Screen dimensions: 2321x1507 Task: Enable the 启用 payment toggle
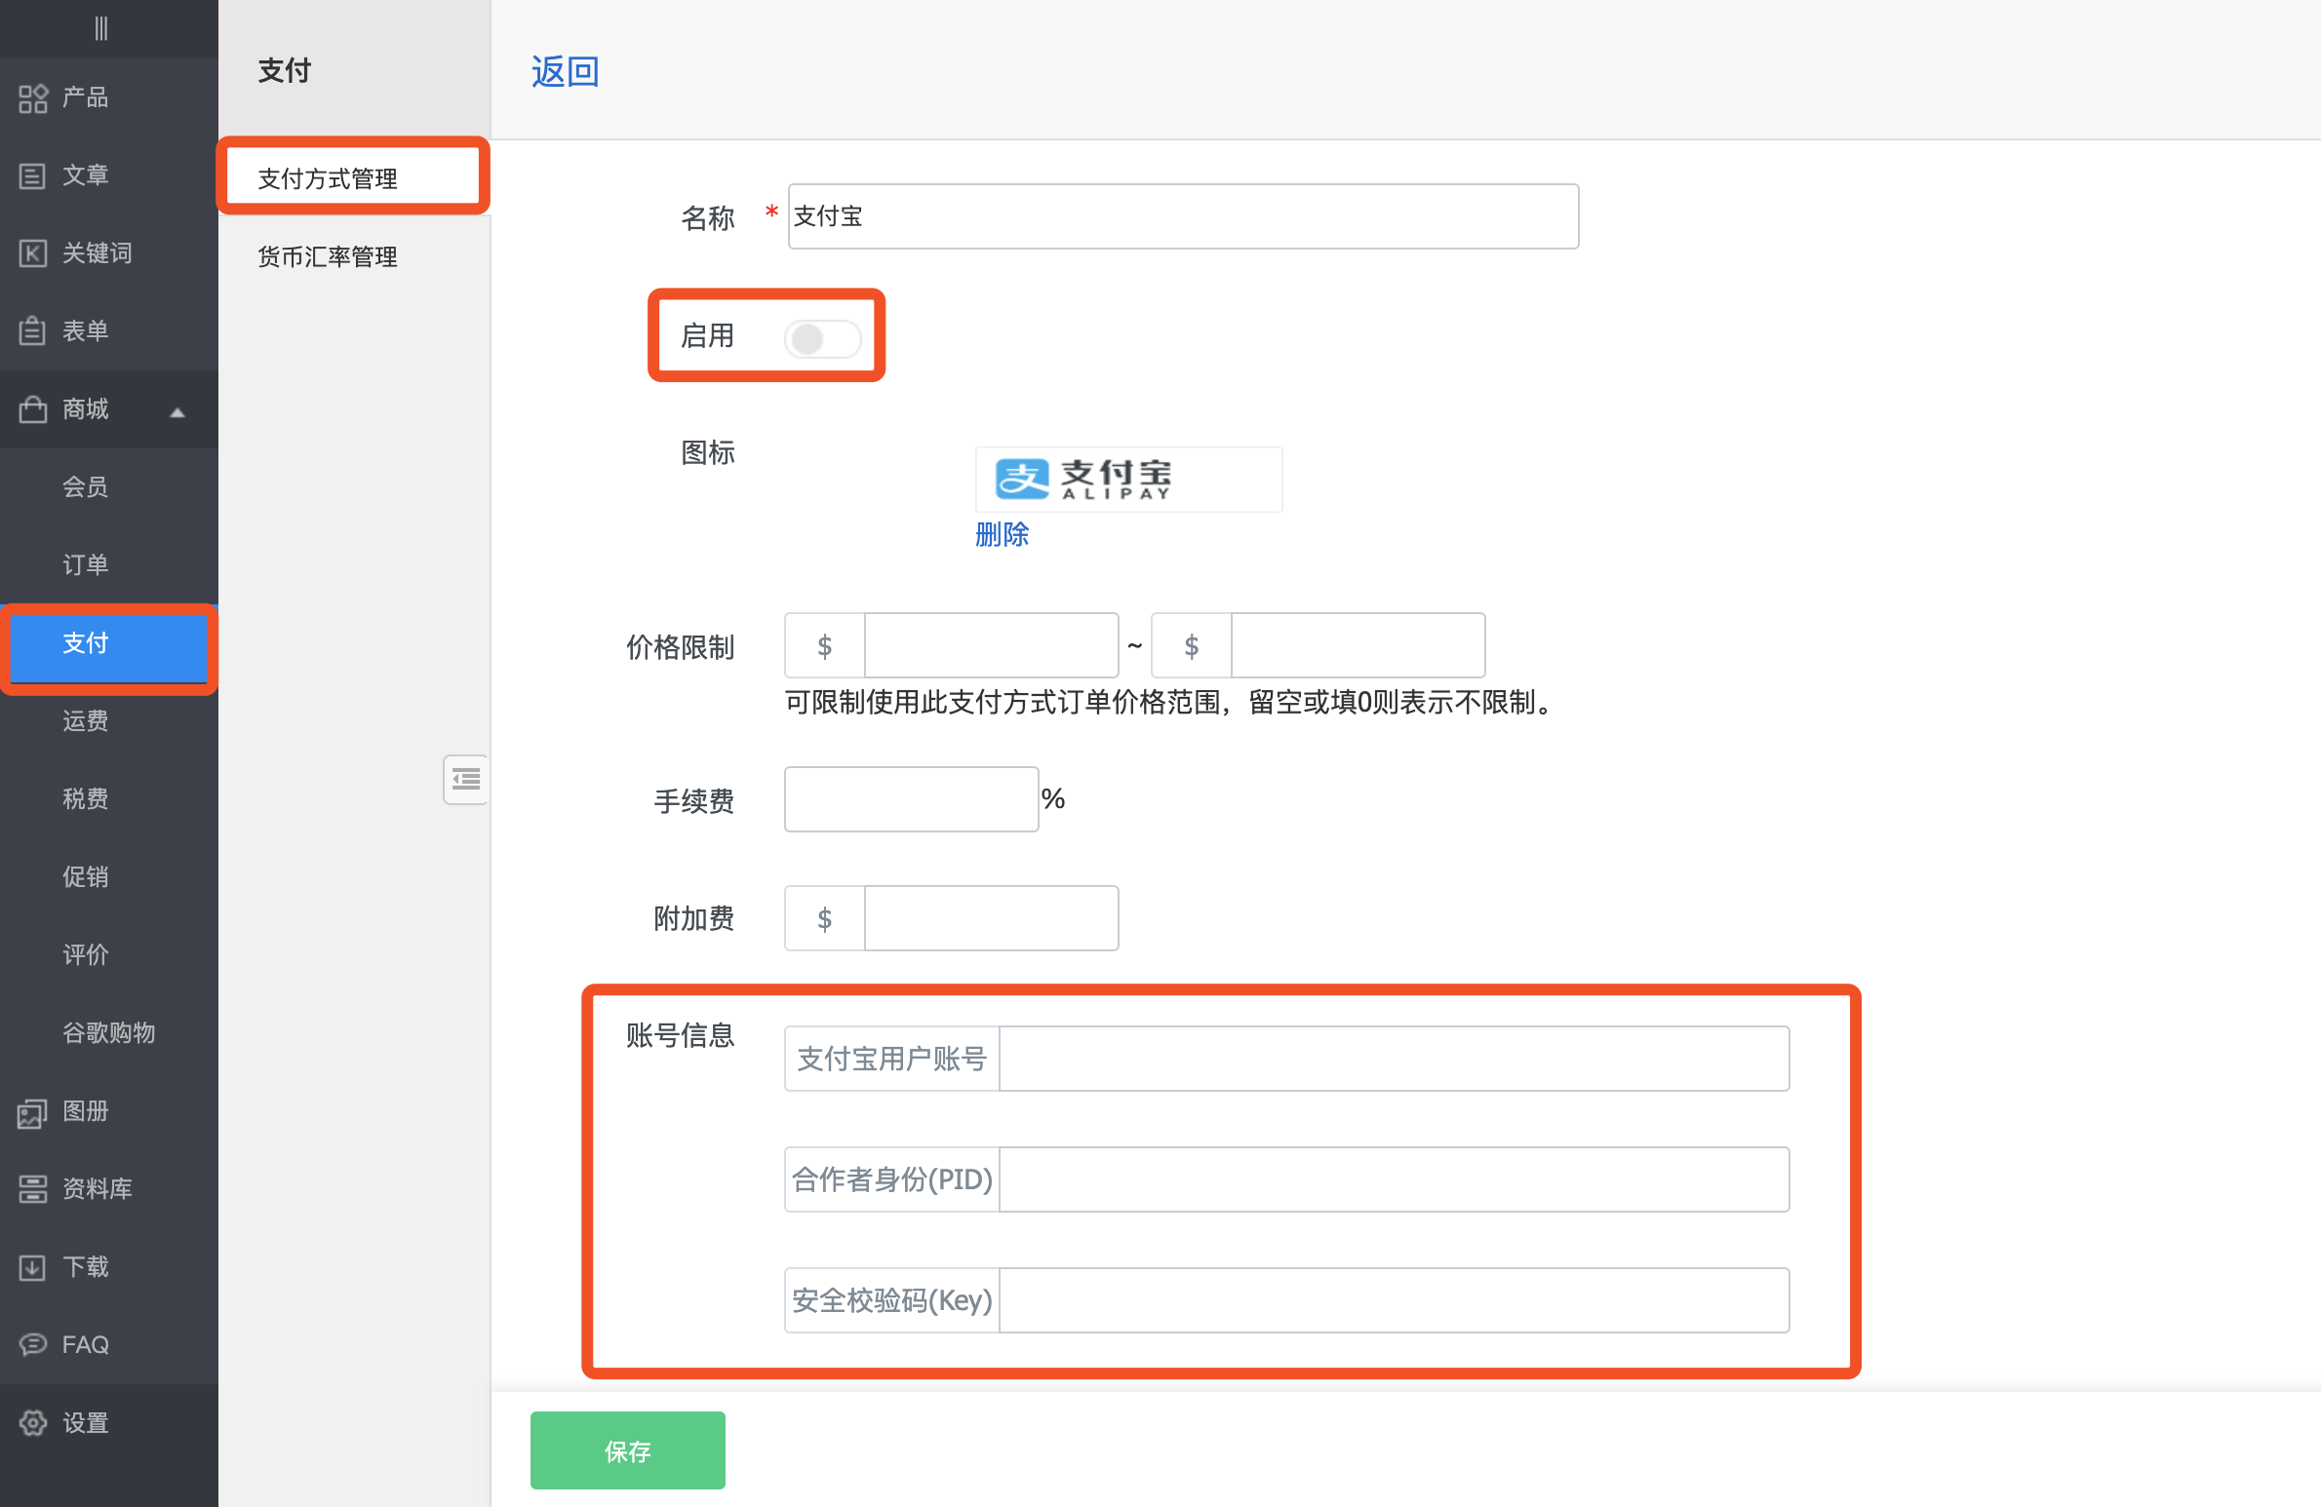click(x=822, y=338)
